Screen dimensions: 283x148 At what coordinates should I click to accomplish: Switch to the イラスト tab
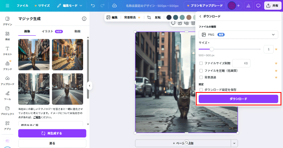[52, 31]
